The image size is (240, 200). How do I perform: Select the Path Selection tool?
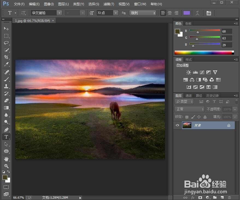click(6, 144)
